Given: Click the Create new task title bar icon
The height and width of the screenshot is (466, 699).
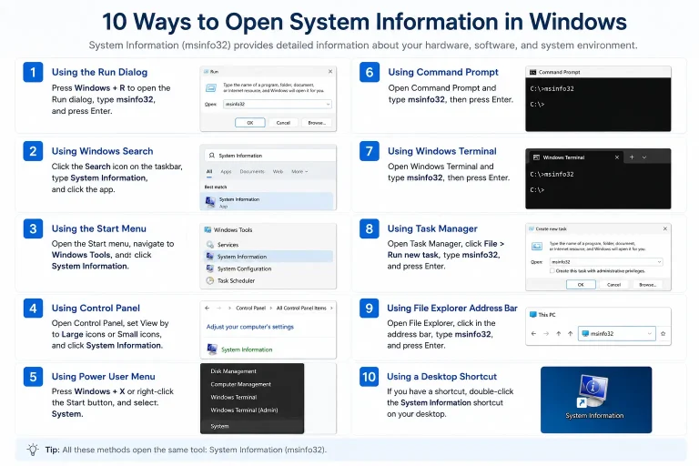Looking at the screenshot, I should coord(532,228).
